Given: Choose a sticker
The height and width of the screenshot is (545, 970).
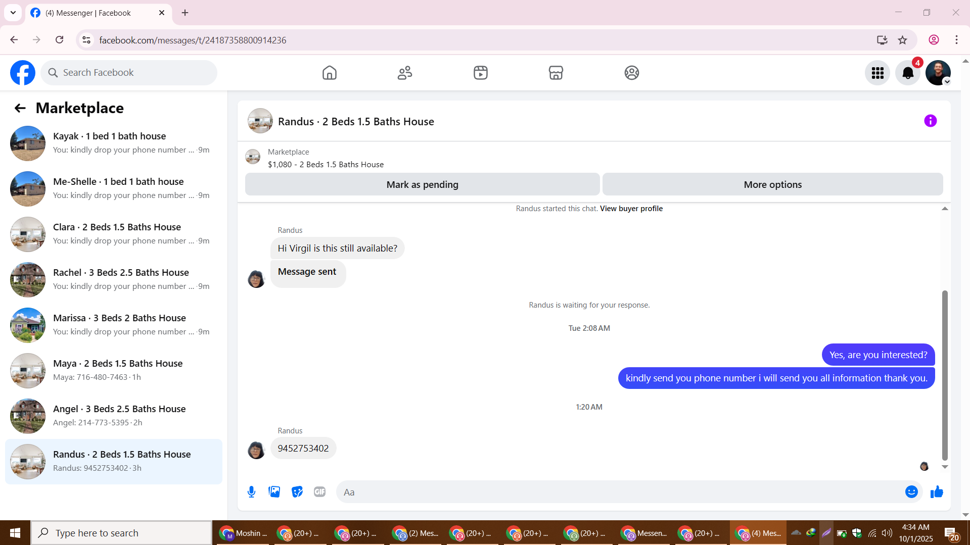Looking at the screenshot, I should click(297, 492).
